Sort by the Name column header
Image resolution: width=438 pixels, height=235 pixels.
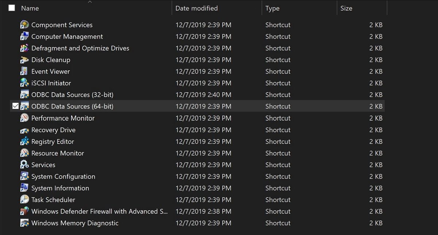click(x=30, y=8)
